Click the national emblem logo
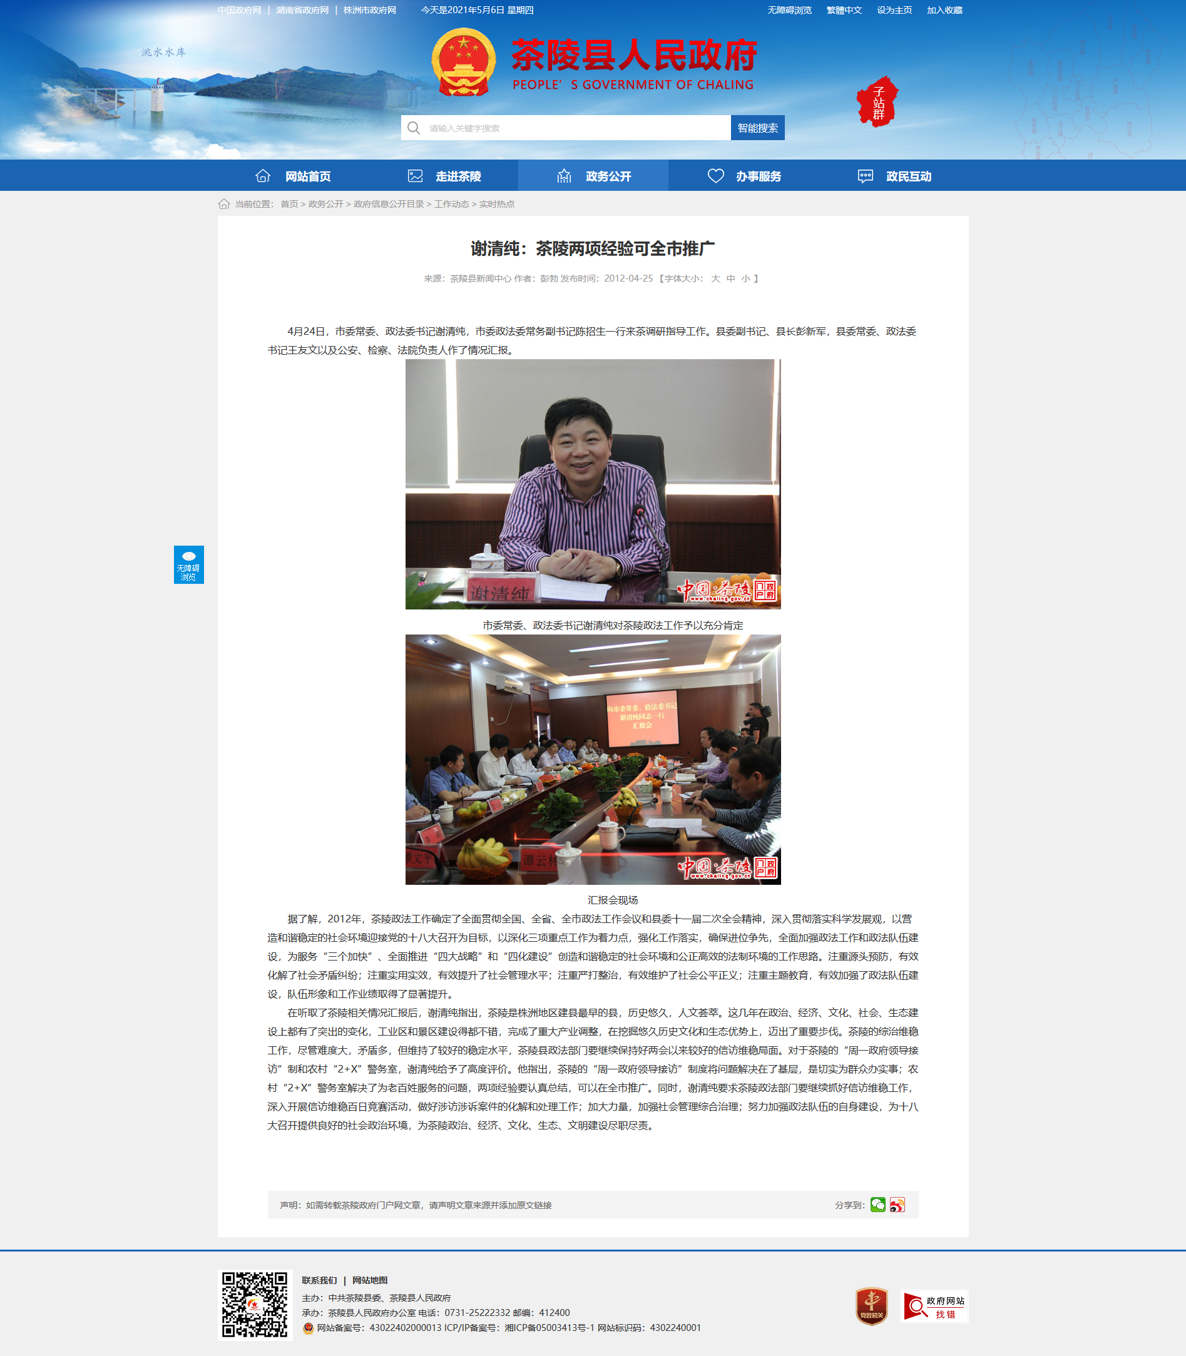This screenshot has height=1356, width=1186. point(463,62)
